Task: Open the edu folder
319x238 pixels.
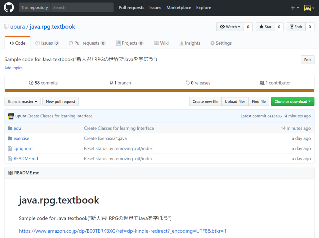Action: (17, 128)
